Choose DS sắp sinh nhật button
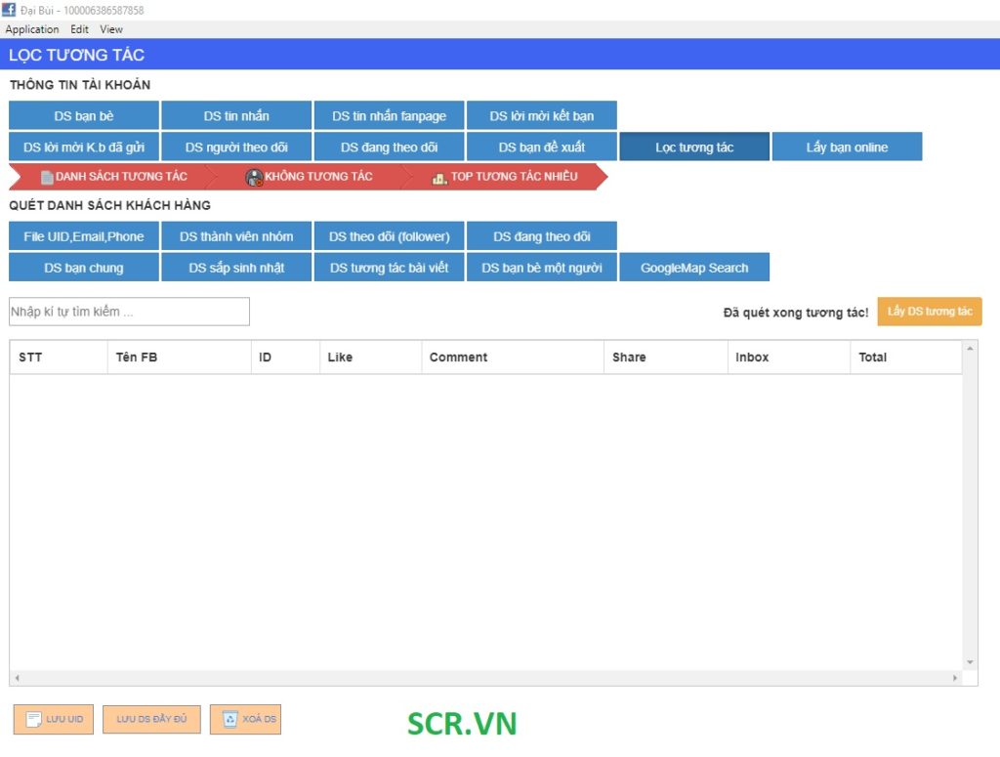Screen dimensions: 1000x757 pos(236,268)
